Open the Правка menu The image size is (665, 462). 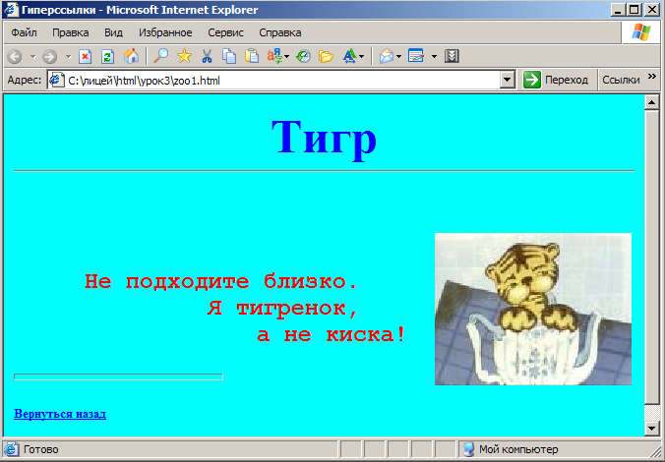pos(71,32)
